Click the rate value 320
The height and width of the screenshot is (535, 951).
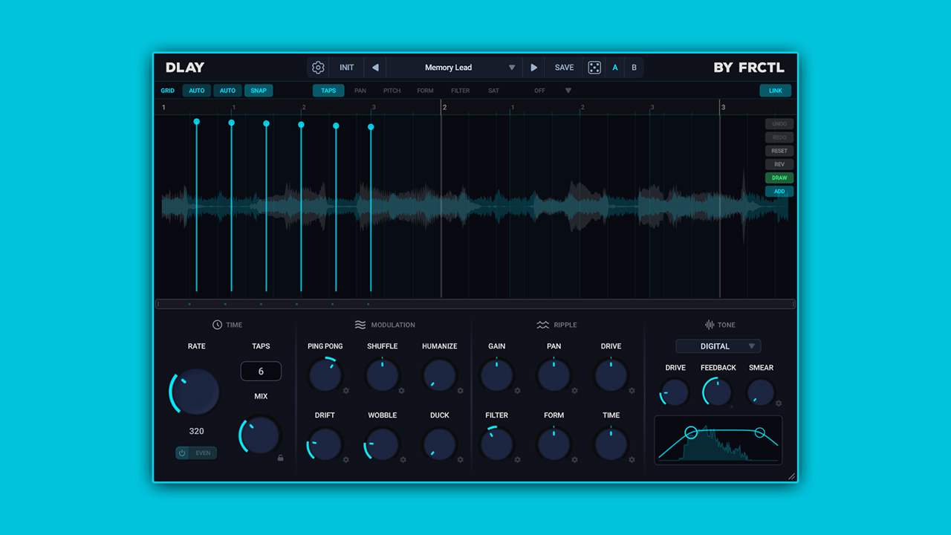(x=196, y=431)
